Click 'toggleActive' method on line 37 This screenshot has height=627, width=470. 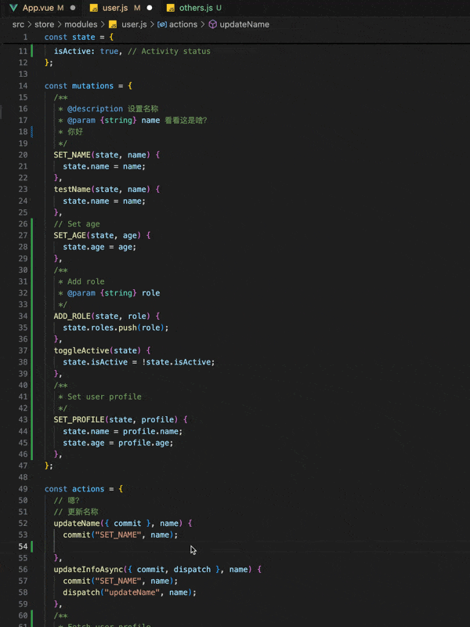[x=81, y=350]
